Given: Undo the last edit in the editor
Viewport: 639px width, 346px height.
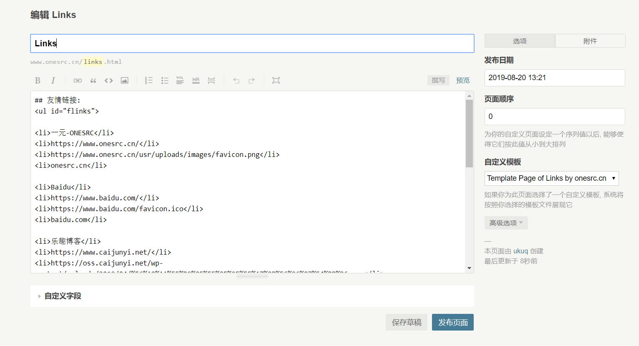Looking at the screenshot, I should (x=236, y=81).
